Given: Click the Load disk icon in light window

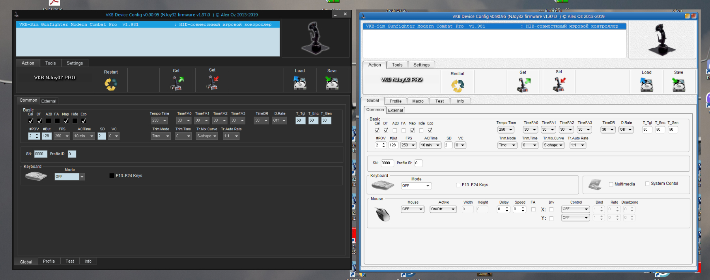Looking at the screenshot, I should click(x=646, y=84).
